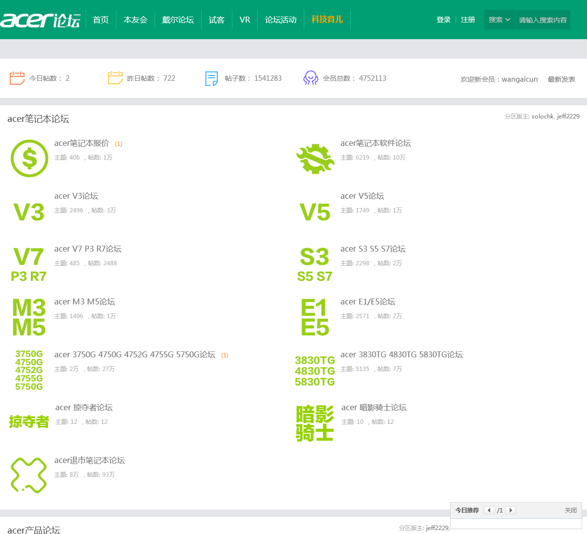Click the green V5 forum icon

pos(315,212)
